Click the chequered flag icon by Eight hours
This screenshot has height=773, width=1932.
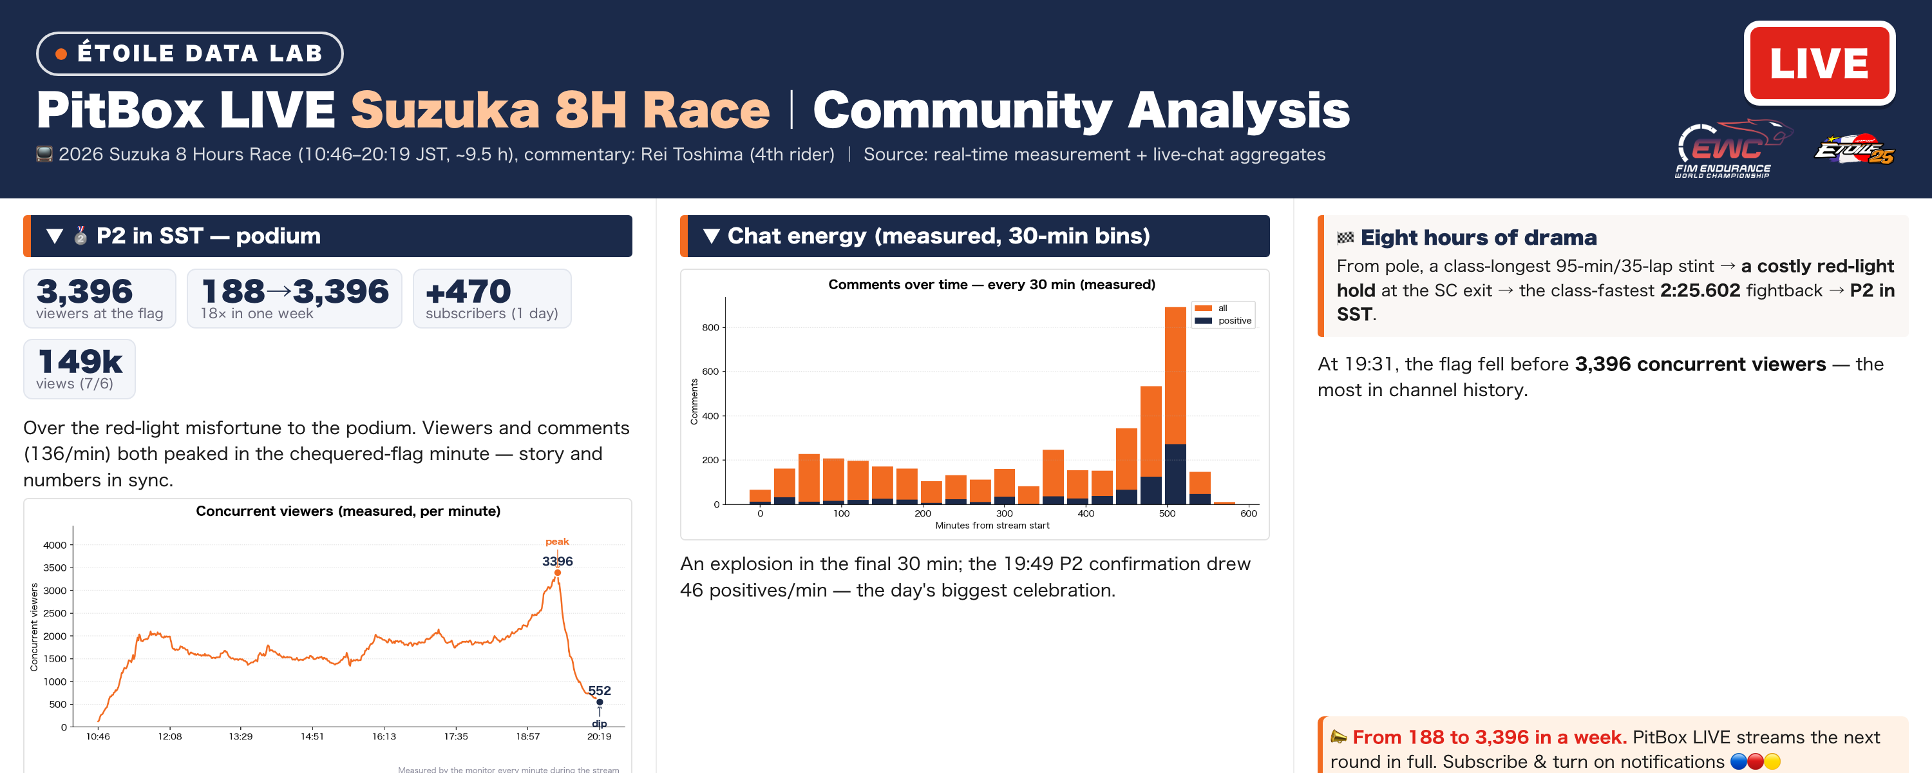(x=1345, y=238)
